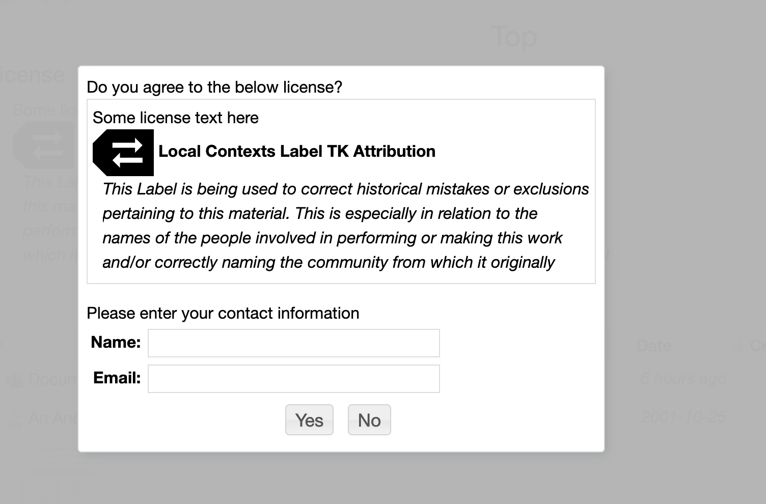766x504 pixels.
Task: Click the 'Please enter your contact information' text
Action: pyautogui.click(x=223, y=313)
